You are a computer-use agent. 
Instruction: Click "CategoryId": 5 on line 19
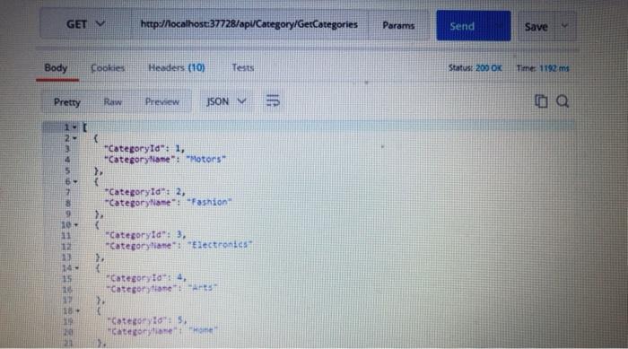click(x=147, y=320)
